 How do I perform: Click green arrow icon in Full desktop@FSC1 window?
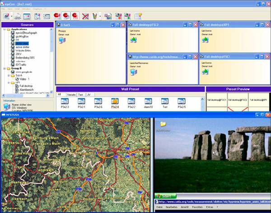[205, 71]
